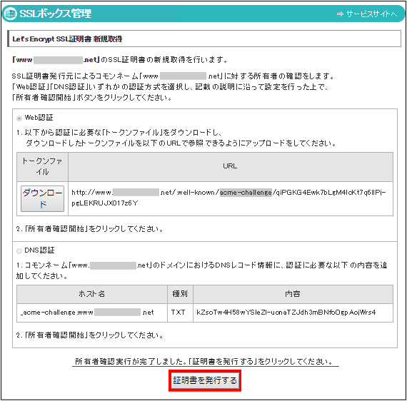This screenshot has width=407, height=401.
Task: Open the サービスサイトへ link
Action: click(x=367, y=14)
